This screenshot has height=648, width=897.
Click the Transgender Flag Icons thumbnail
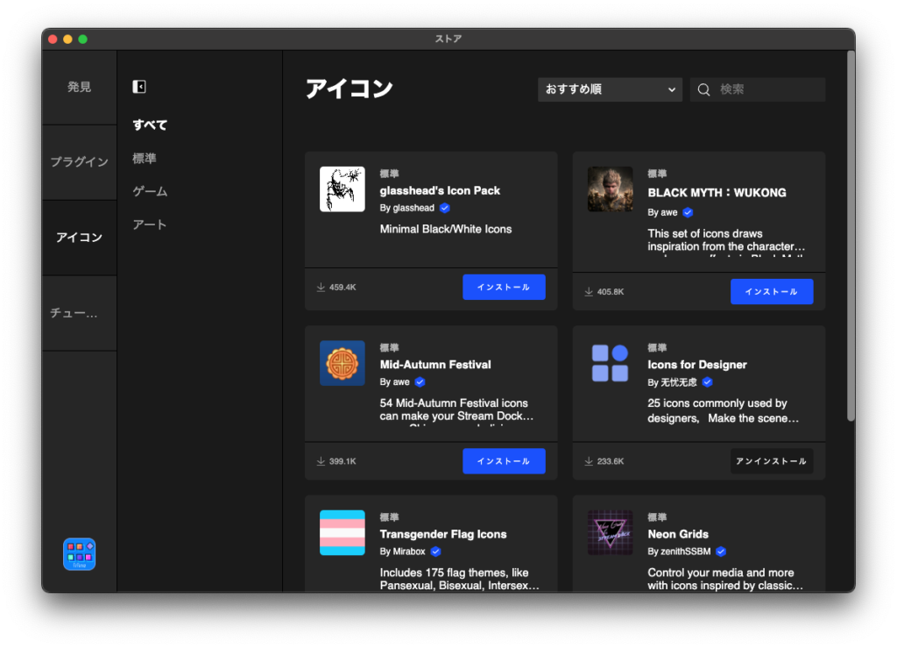coord(342,532)
